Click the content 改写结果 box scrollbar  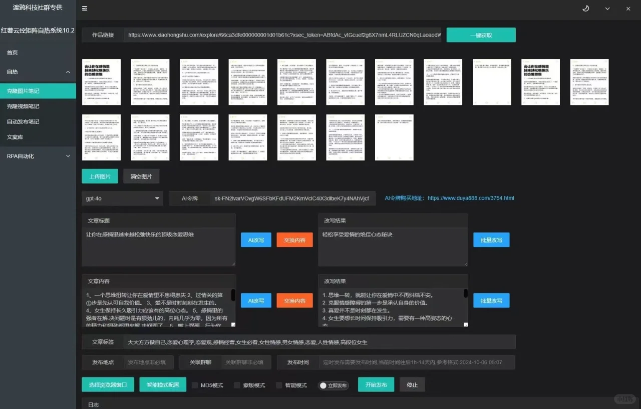click(x=466, y=293)
